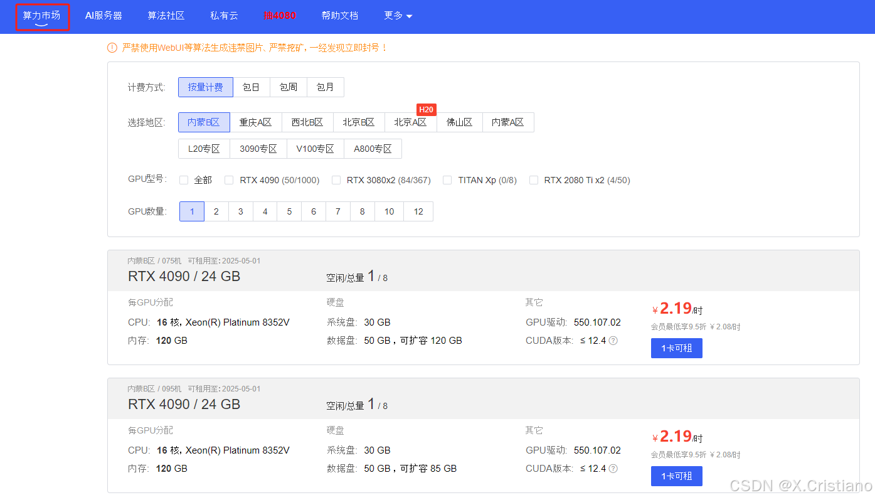Screen dimensions: 875x500
Task: Choose region 北京A区 with H20 badge
Action: click(x=411, y=122)
